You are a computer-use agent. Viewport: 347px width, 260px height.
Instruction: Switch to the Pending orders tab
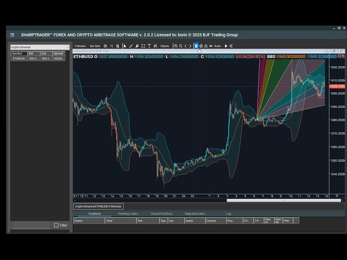point(128,214)
